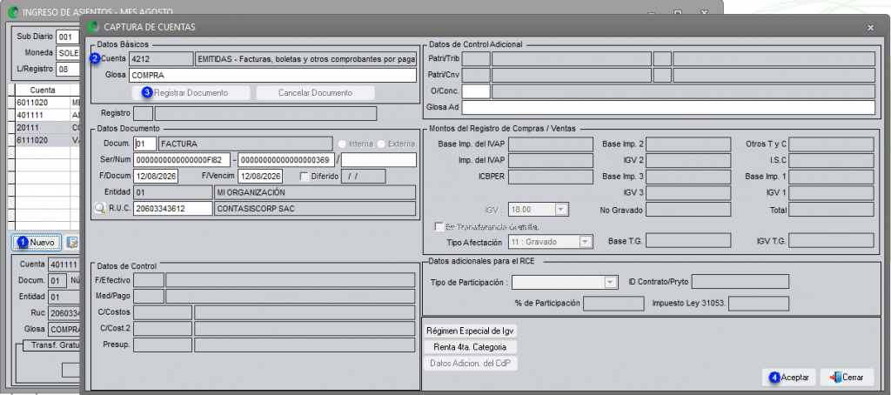Click the F/Vencim date field
The image size is (891, 395).
[260, 177]
